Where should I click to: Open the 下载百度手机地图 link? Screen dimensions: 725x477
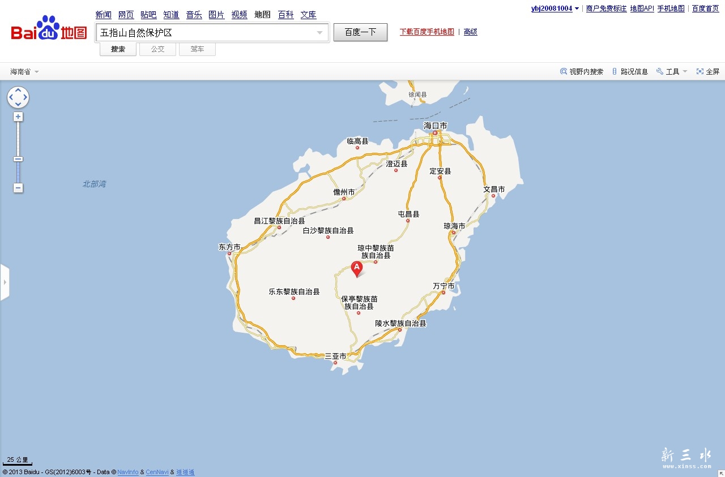427,32
